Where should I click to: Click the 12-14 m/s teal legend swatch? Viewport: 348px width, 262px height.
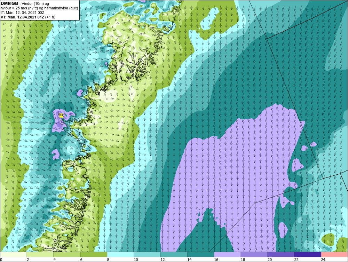point(174,254)
